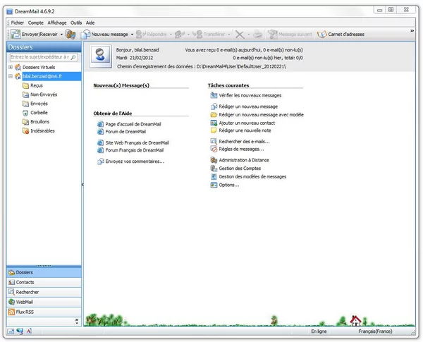Image resolution: width=423 pixels, height=342 pixels.
Task: Open the Envoyer/Recevoir dropdown arrow
Action: (x=61, y=35)
